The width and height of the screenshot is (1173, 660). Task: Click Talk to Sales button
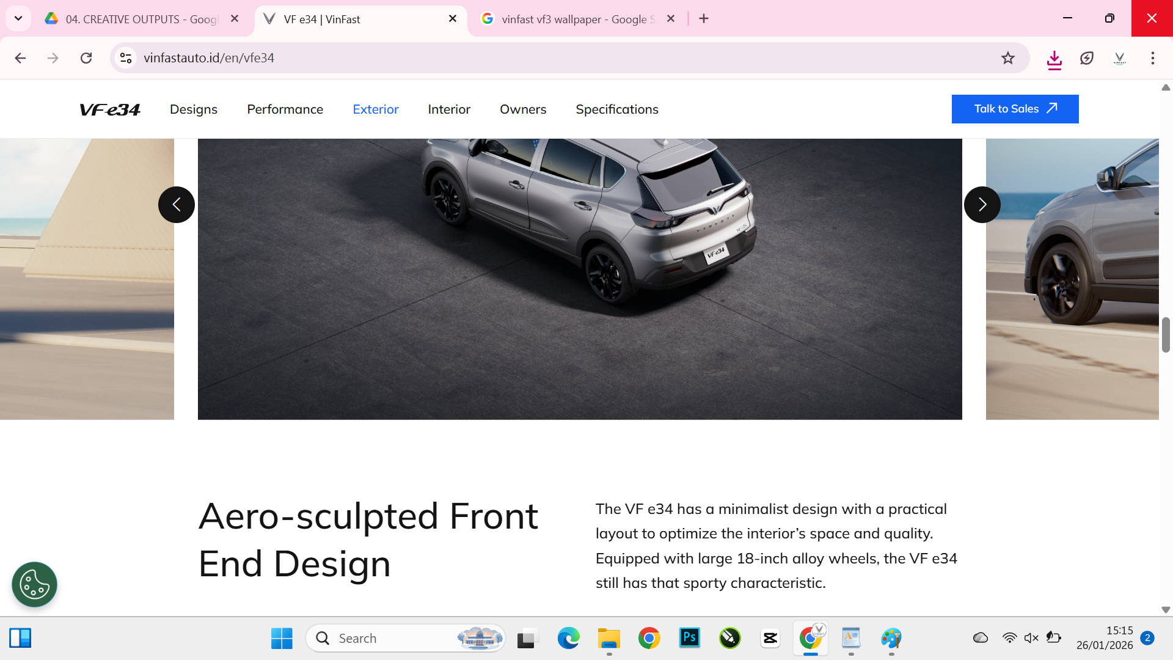pos(1015,109)
